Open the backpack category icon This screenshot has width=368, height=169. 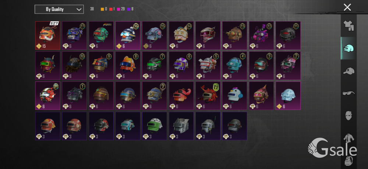[348, 161]
